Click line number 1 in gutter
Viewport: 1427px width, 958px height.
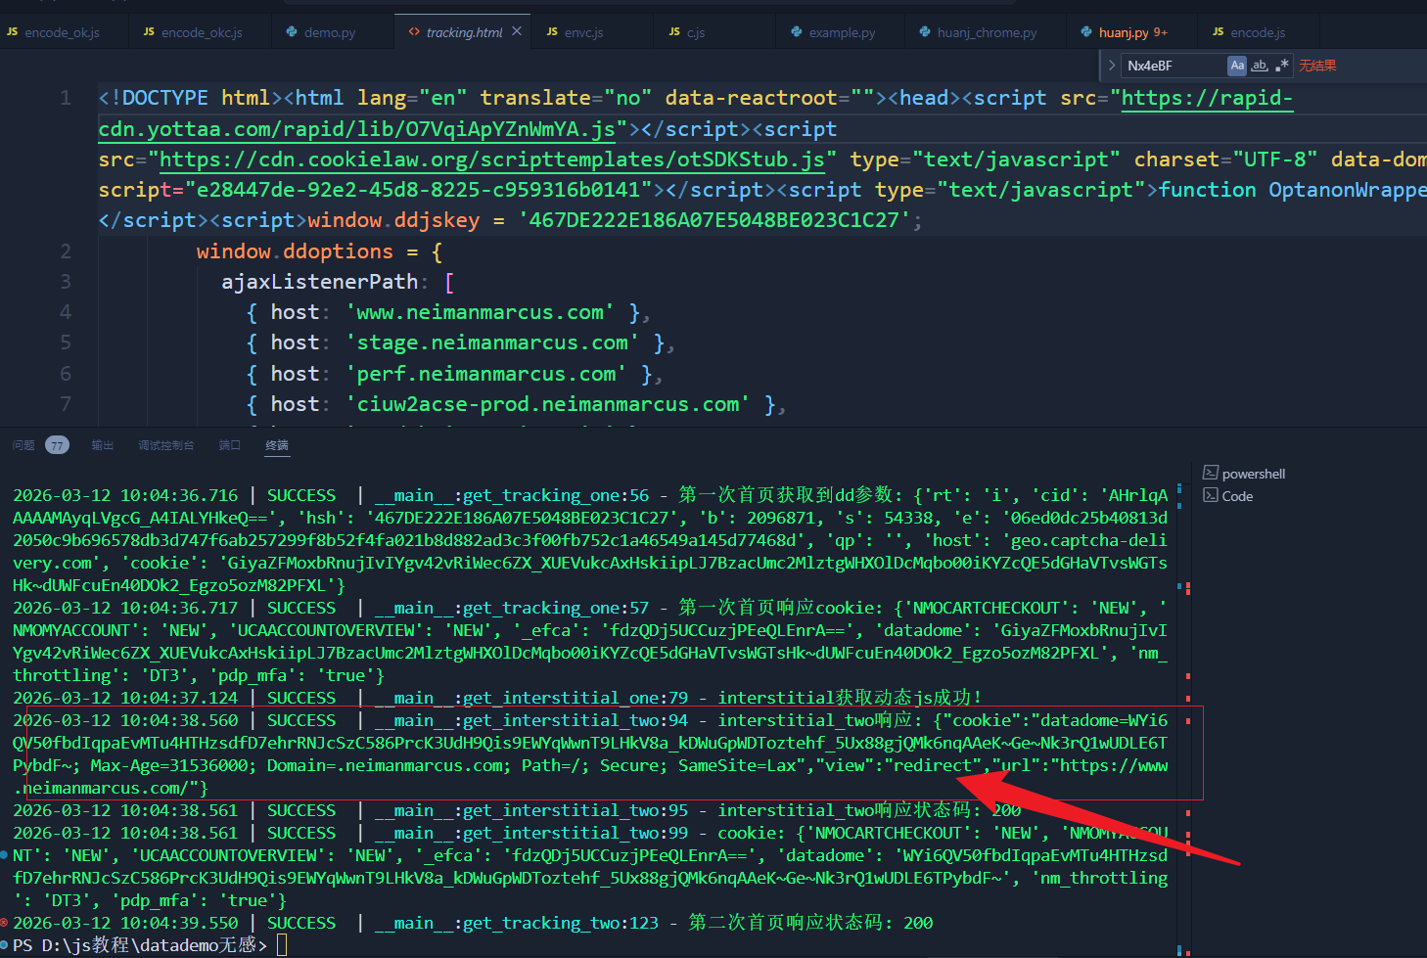click(x=66, y=98)
